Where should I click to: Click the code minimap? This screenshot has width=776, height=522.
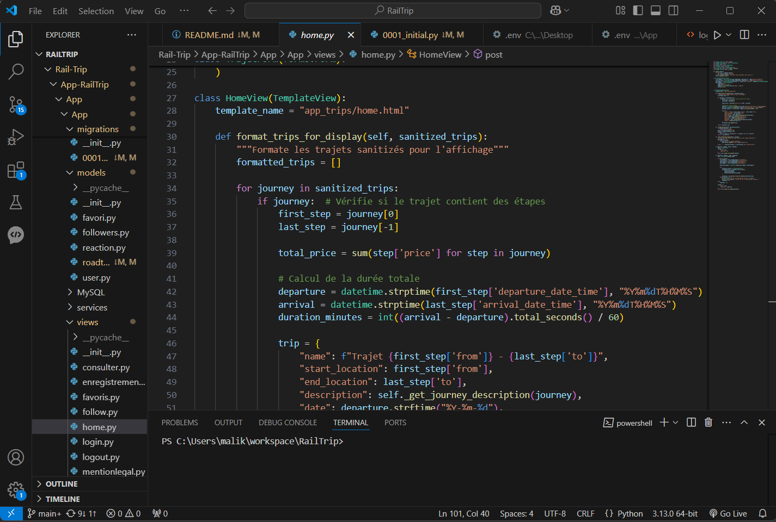[x=740, y=125]
